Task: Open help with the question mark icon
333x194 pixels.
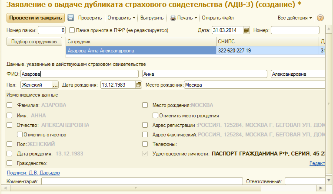Action: [x=321, y=18]
